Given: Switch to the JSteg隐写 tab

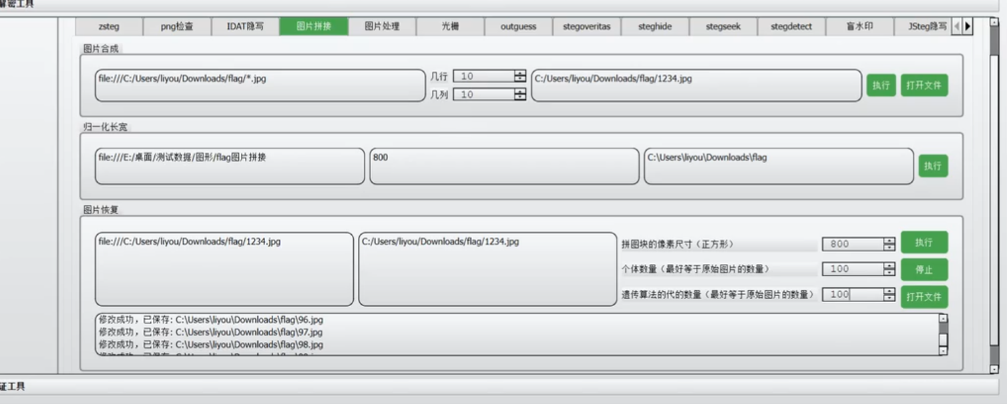Looking at the screenshot, I should 922,27.
